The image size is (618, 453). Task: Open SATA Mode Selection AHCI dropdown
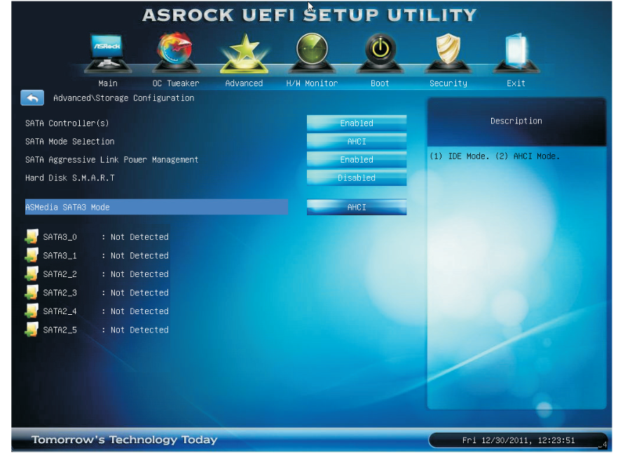pos(357,141)
